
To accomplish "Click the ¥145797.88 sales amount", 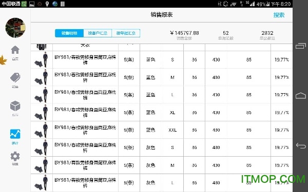I will 184,33.
